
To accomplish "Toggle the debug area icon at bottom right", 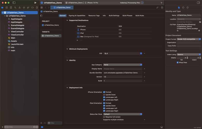I will [161, 127].
